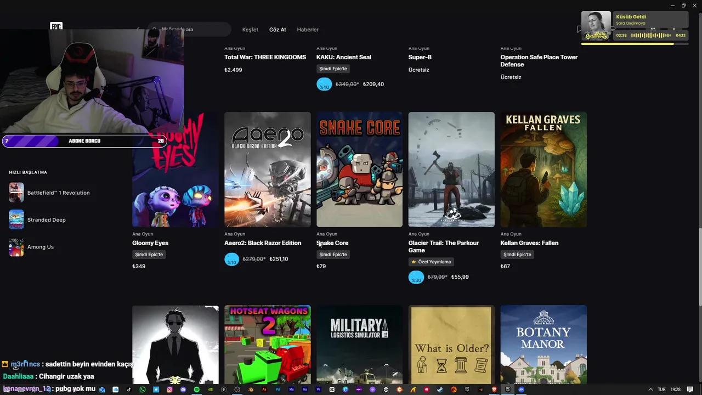This screenshot has height=395, width=702.
Task: Click the ₺55,99 Glacier Trail price
Action: pyautogui.click(x=460, y=277)
